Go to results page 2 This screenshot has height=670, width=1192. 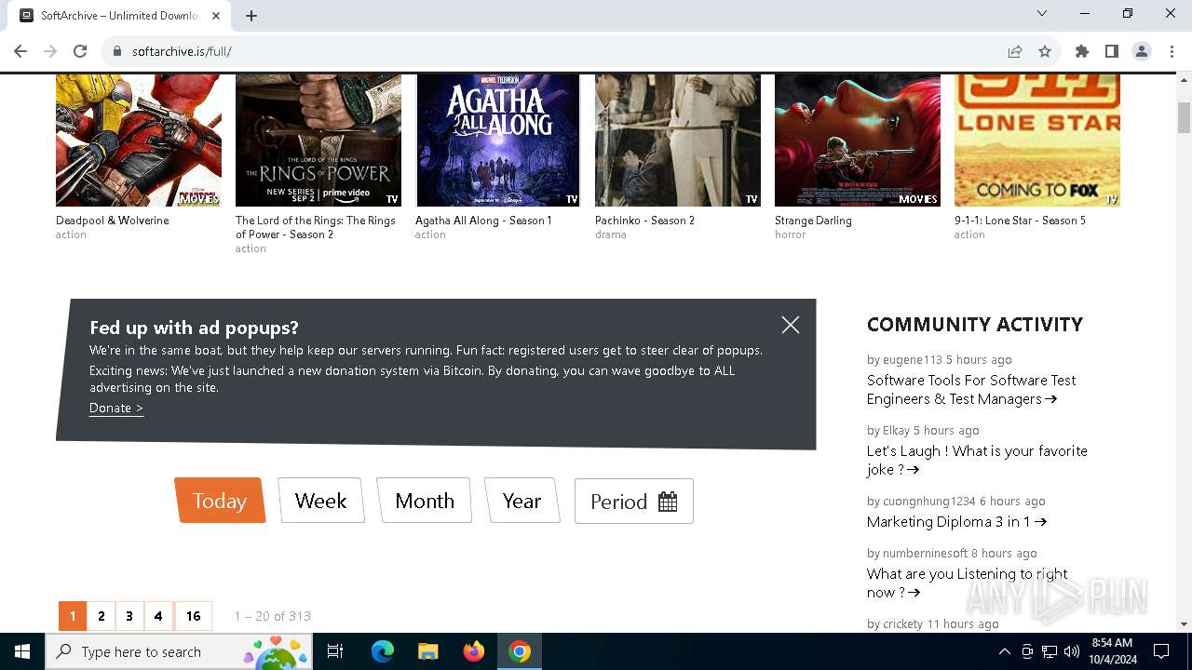coord(102,616)
